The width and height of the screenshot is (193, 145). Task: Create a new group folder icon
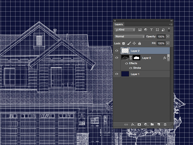(152, 124)
